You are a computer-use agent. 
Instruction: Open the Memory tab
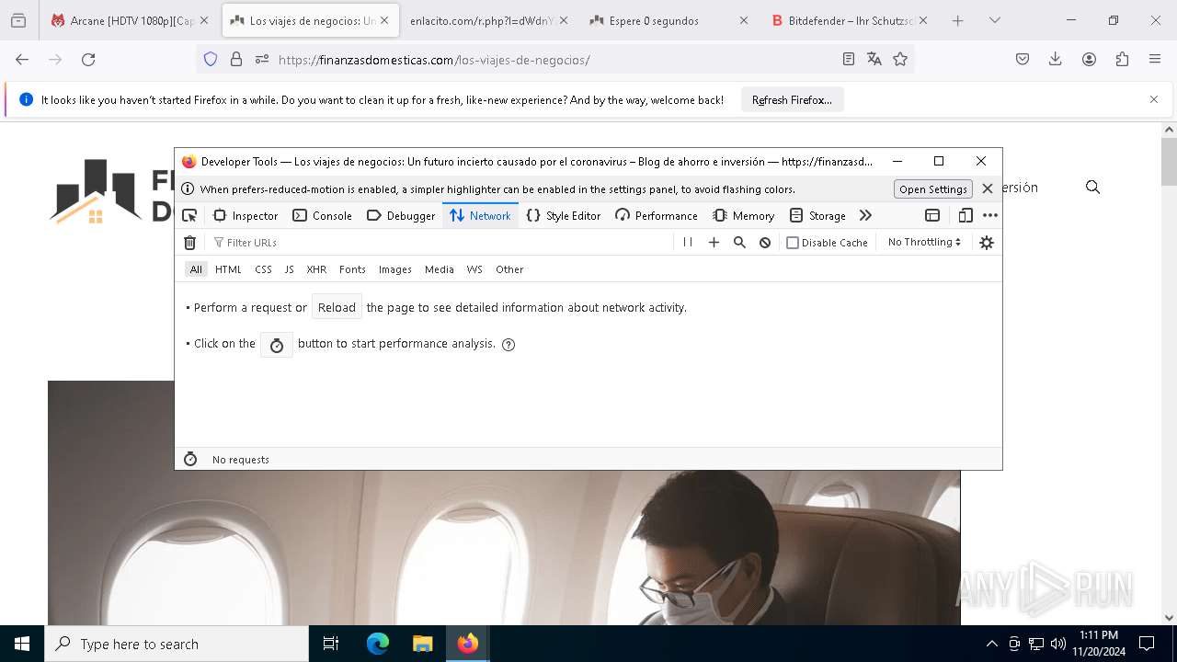[x=744, y=215]
